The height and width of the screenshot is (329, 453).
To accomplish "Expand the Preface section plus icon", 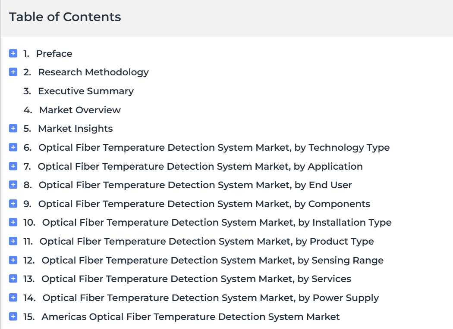I will [13, 53].
